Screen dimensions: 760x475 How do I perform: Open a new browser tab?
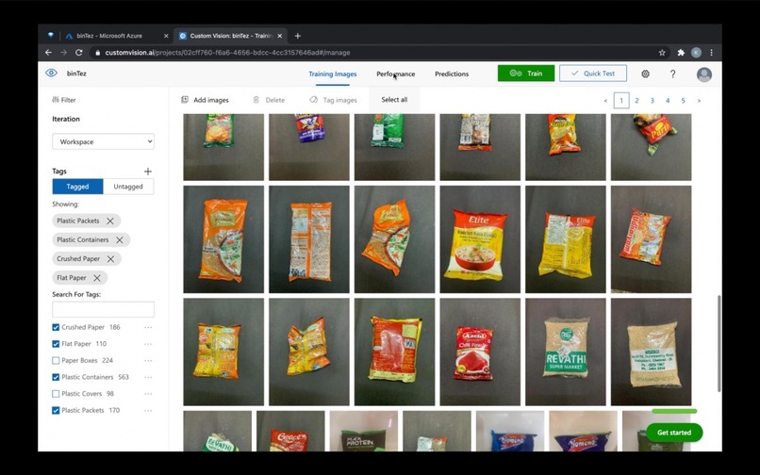coord(298,36)
